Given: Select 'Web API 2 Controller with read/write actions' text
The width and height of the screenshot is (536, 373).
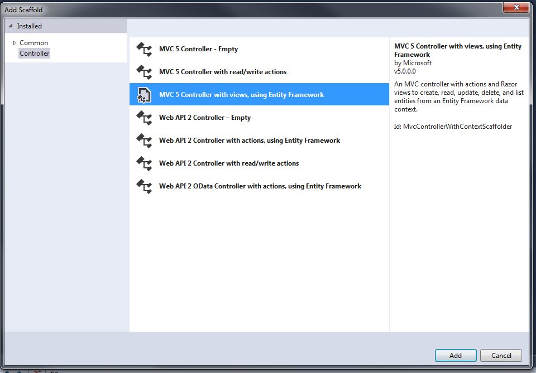Looking at the screenshot, I should (229, 163).
